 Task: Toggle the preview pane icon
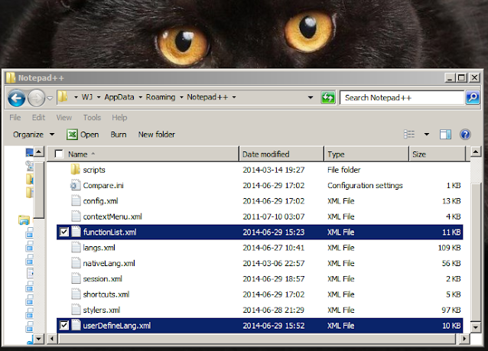[x=445, y=135]
